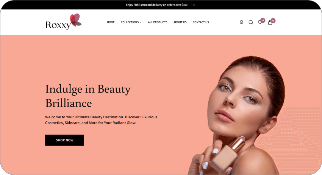The height and width of the screenshot is (175, 322).
Task: Click the welcome description paragraph
Action: point(101,120)
